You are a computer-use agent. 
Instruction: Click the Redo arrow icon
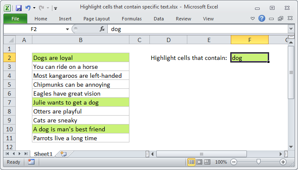(41, 8)
